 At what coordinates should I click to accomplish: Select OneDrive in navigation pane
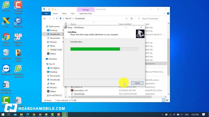(53, 59)
